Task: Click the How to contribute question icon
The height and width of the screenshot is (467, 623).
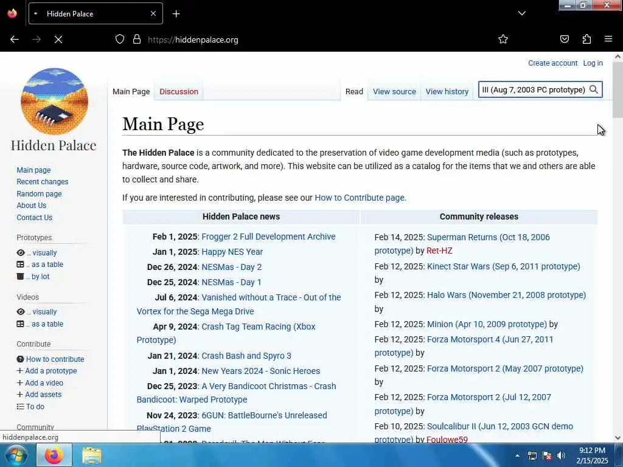Action: (x=20, y=359)
